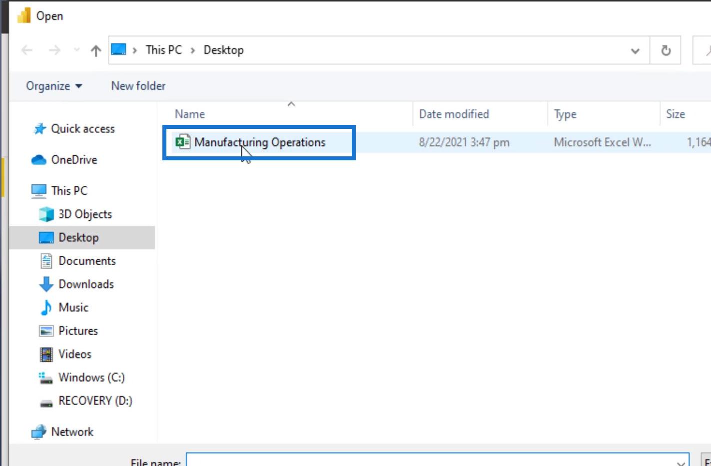
Task: Open the Pictures folder
Action: pyautogui.click(x=78, y=331)
